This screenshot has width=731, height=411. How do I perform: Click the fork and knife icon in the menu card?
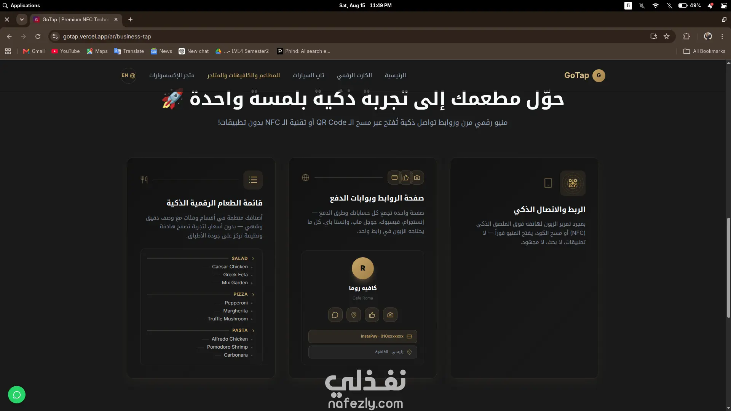(144, 180)
